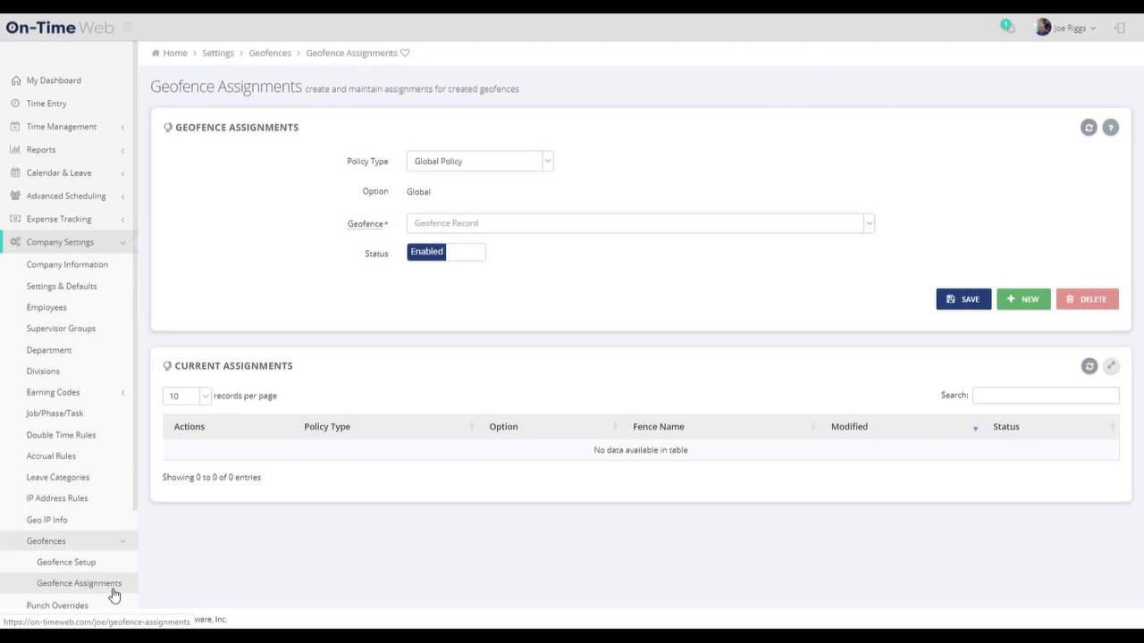This screenshot has width=1144, height=643.
Task: Sort table by Modified column
Action: point(903,427)
